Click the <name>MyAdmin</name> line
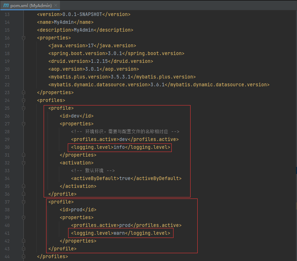The height and width of the screenshot is (261, 297). click(x=65, y=22)
